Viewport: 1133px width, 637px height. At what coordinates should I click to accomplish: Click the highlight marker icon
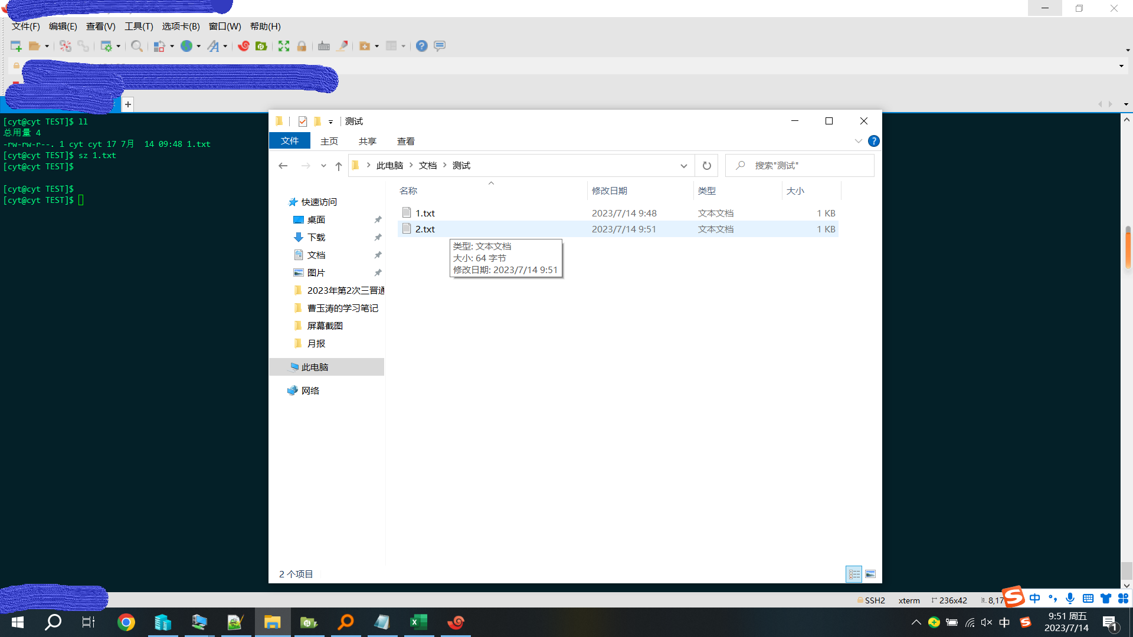coord(342,46)
